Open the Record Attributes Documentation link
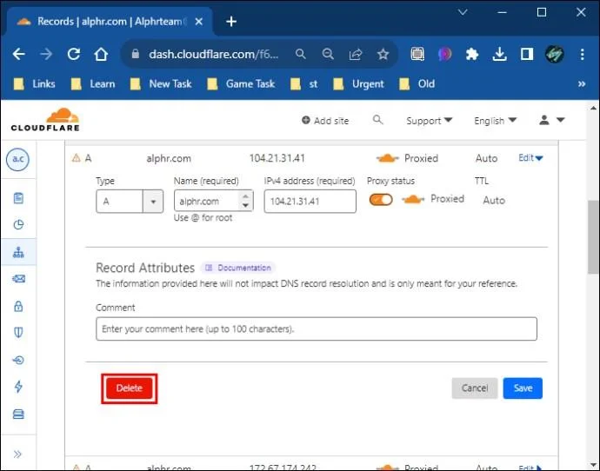 238,268
